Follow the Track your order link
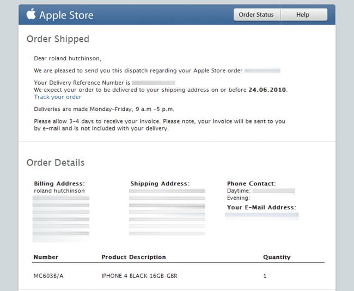The height and width of the screenshot is (291, 354). 58,97
